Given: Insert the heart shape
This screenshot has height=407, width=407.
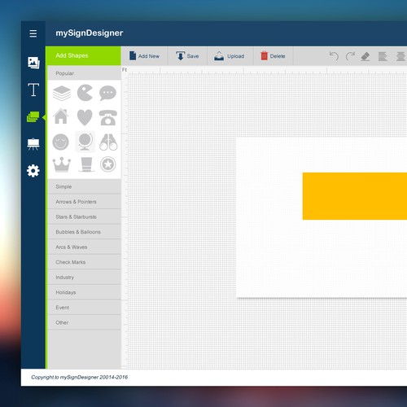Looking at the screenshot, I should tap(85, 117).
